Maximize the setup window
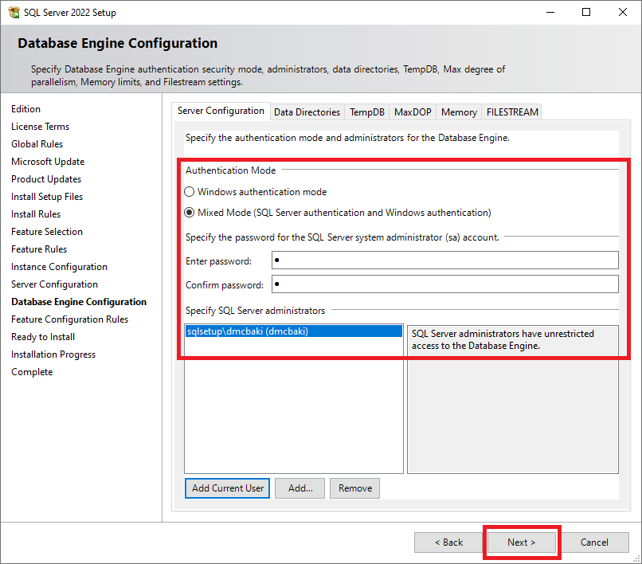The image size is (642, 564). [586, 13]
